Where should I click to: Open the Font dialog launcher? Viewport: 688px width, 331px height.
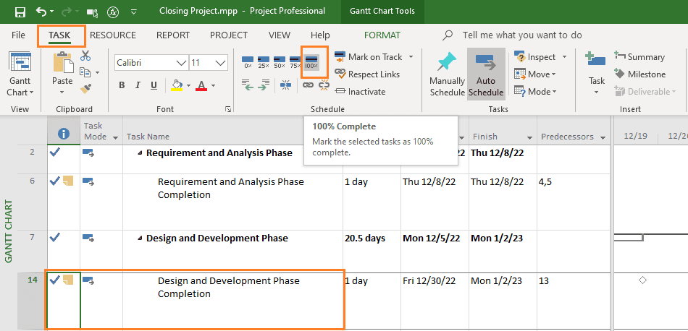(x=228, y=109)
